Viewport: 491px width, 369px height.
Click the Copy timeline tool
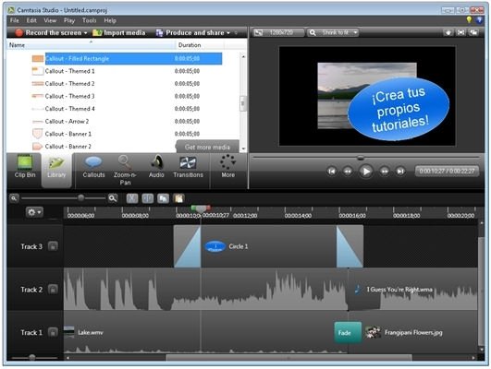tap(163, 198)
